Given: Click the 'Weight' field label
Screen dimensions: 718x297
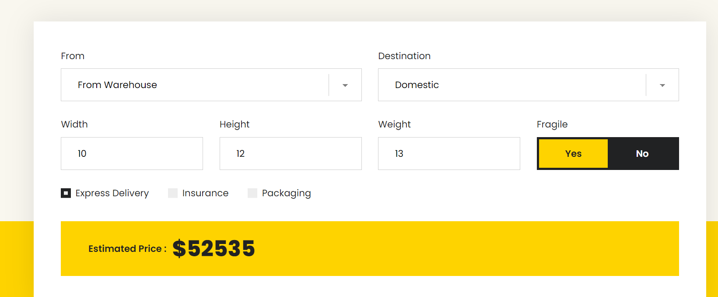Looking at the screenshot, I should click(x=394, y=124).
